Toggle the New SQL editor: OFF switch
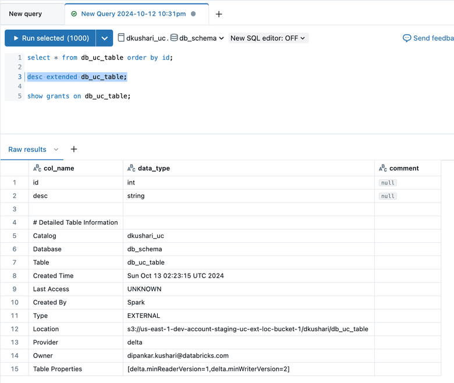Viewport: 454px width, 383px height. tap(268, 38)
